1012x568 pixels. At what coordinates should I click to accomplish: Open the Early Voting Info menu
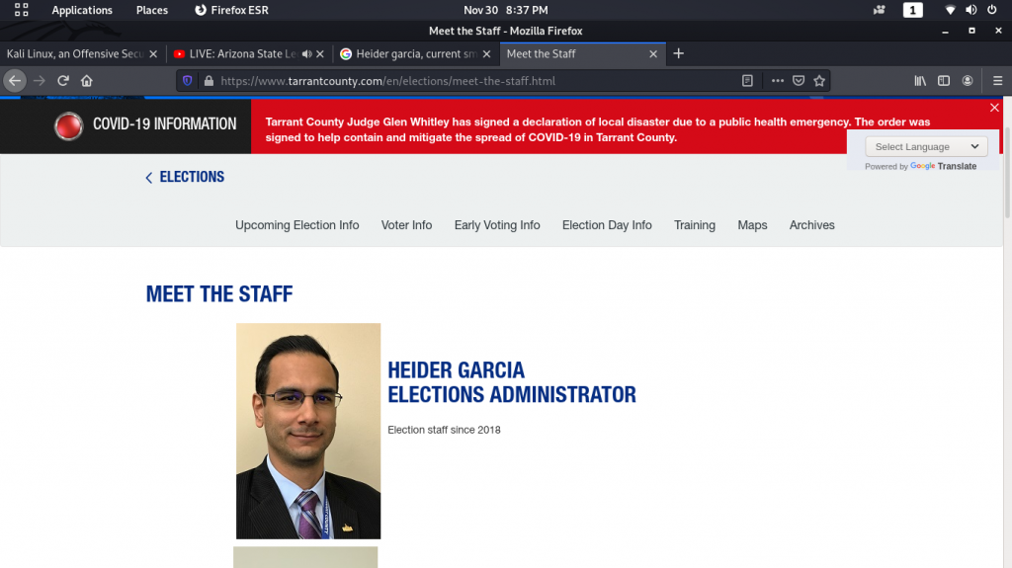[497, 225]
